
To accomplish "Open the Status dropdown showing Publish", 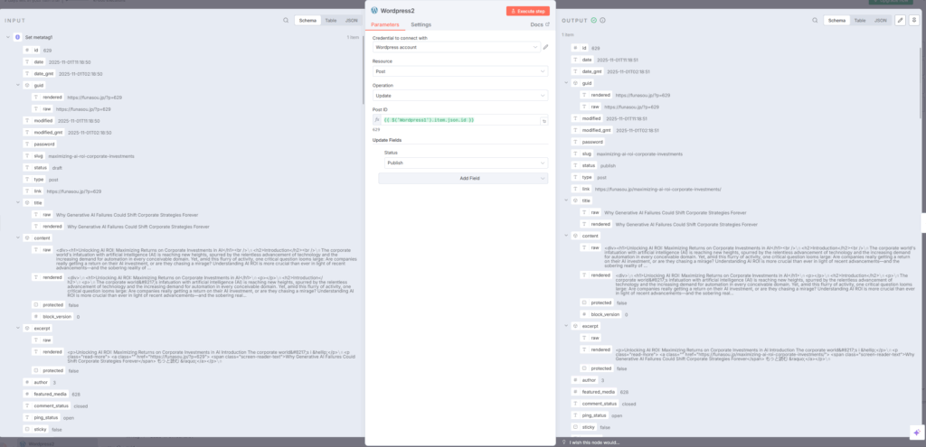I will click(465, 163).
